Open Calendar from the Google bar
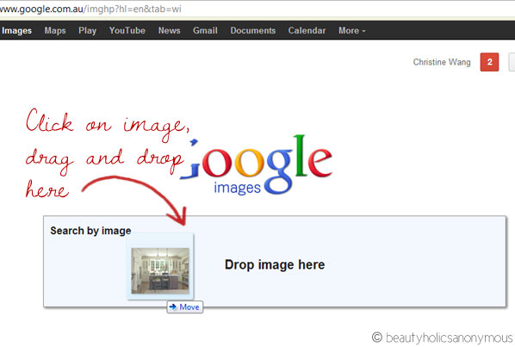Screen dimensions: 515x347 tap(307, 30)
